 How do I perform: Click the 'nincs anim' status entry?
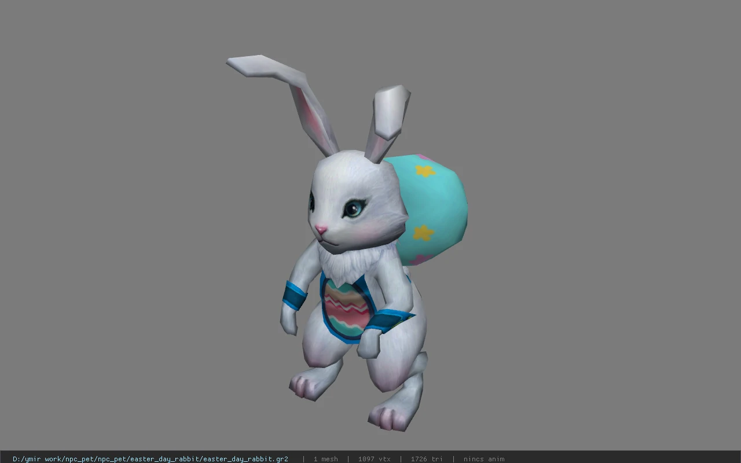click(x=484, y=459)
